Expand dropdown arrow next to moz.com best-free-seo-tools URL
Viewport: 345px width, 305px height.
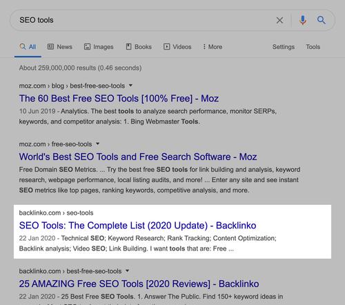click(x=130, y=86)
